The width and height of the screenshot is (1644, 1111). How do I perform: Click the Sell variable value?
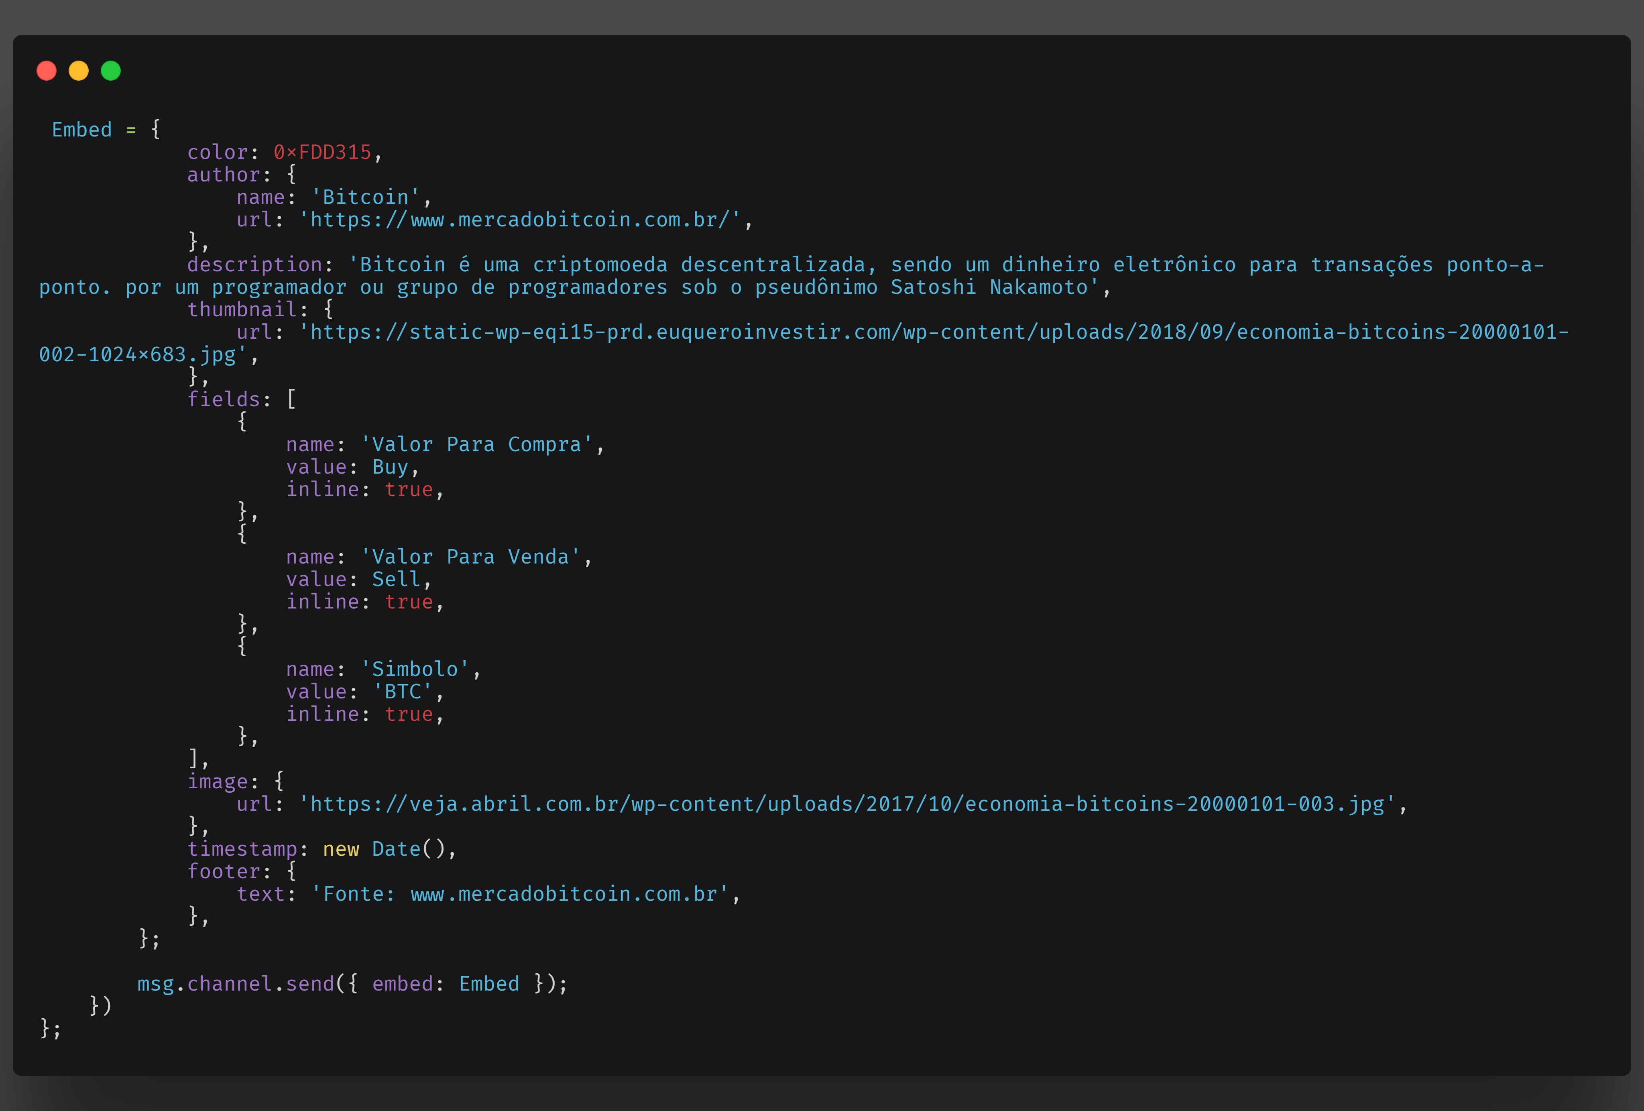pos(396,580)
